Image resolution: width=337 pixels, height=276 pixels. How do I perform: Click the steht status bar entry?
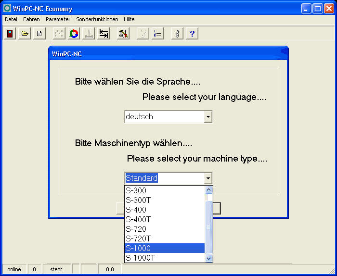pyautogui.click(x=56, y=269)
